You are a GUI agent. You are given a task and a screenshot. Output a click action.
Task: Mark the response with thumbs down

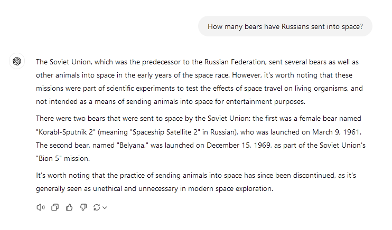pyautogui.click(x=83, y=207)
